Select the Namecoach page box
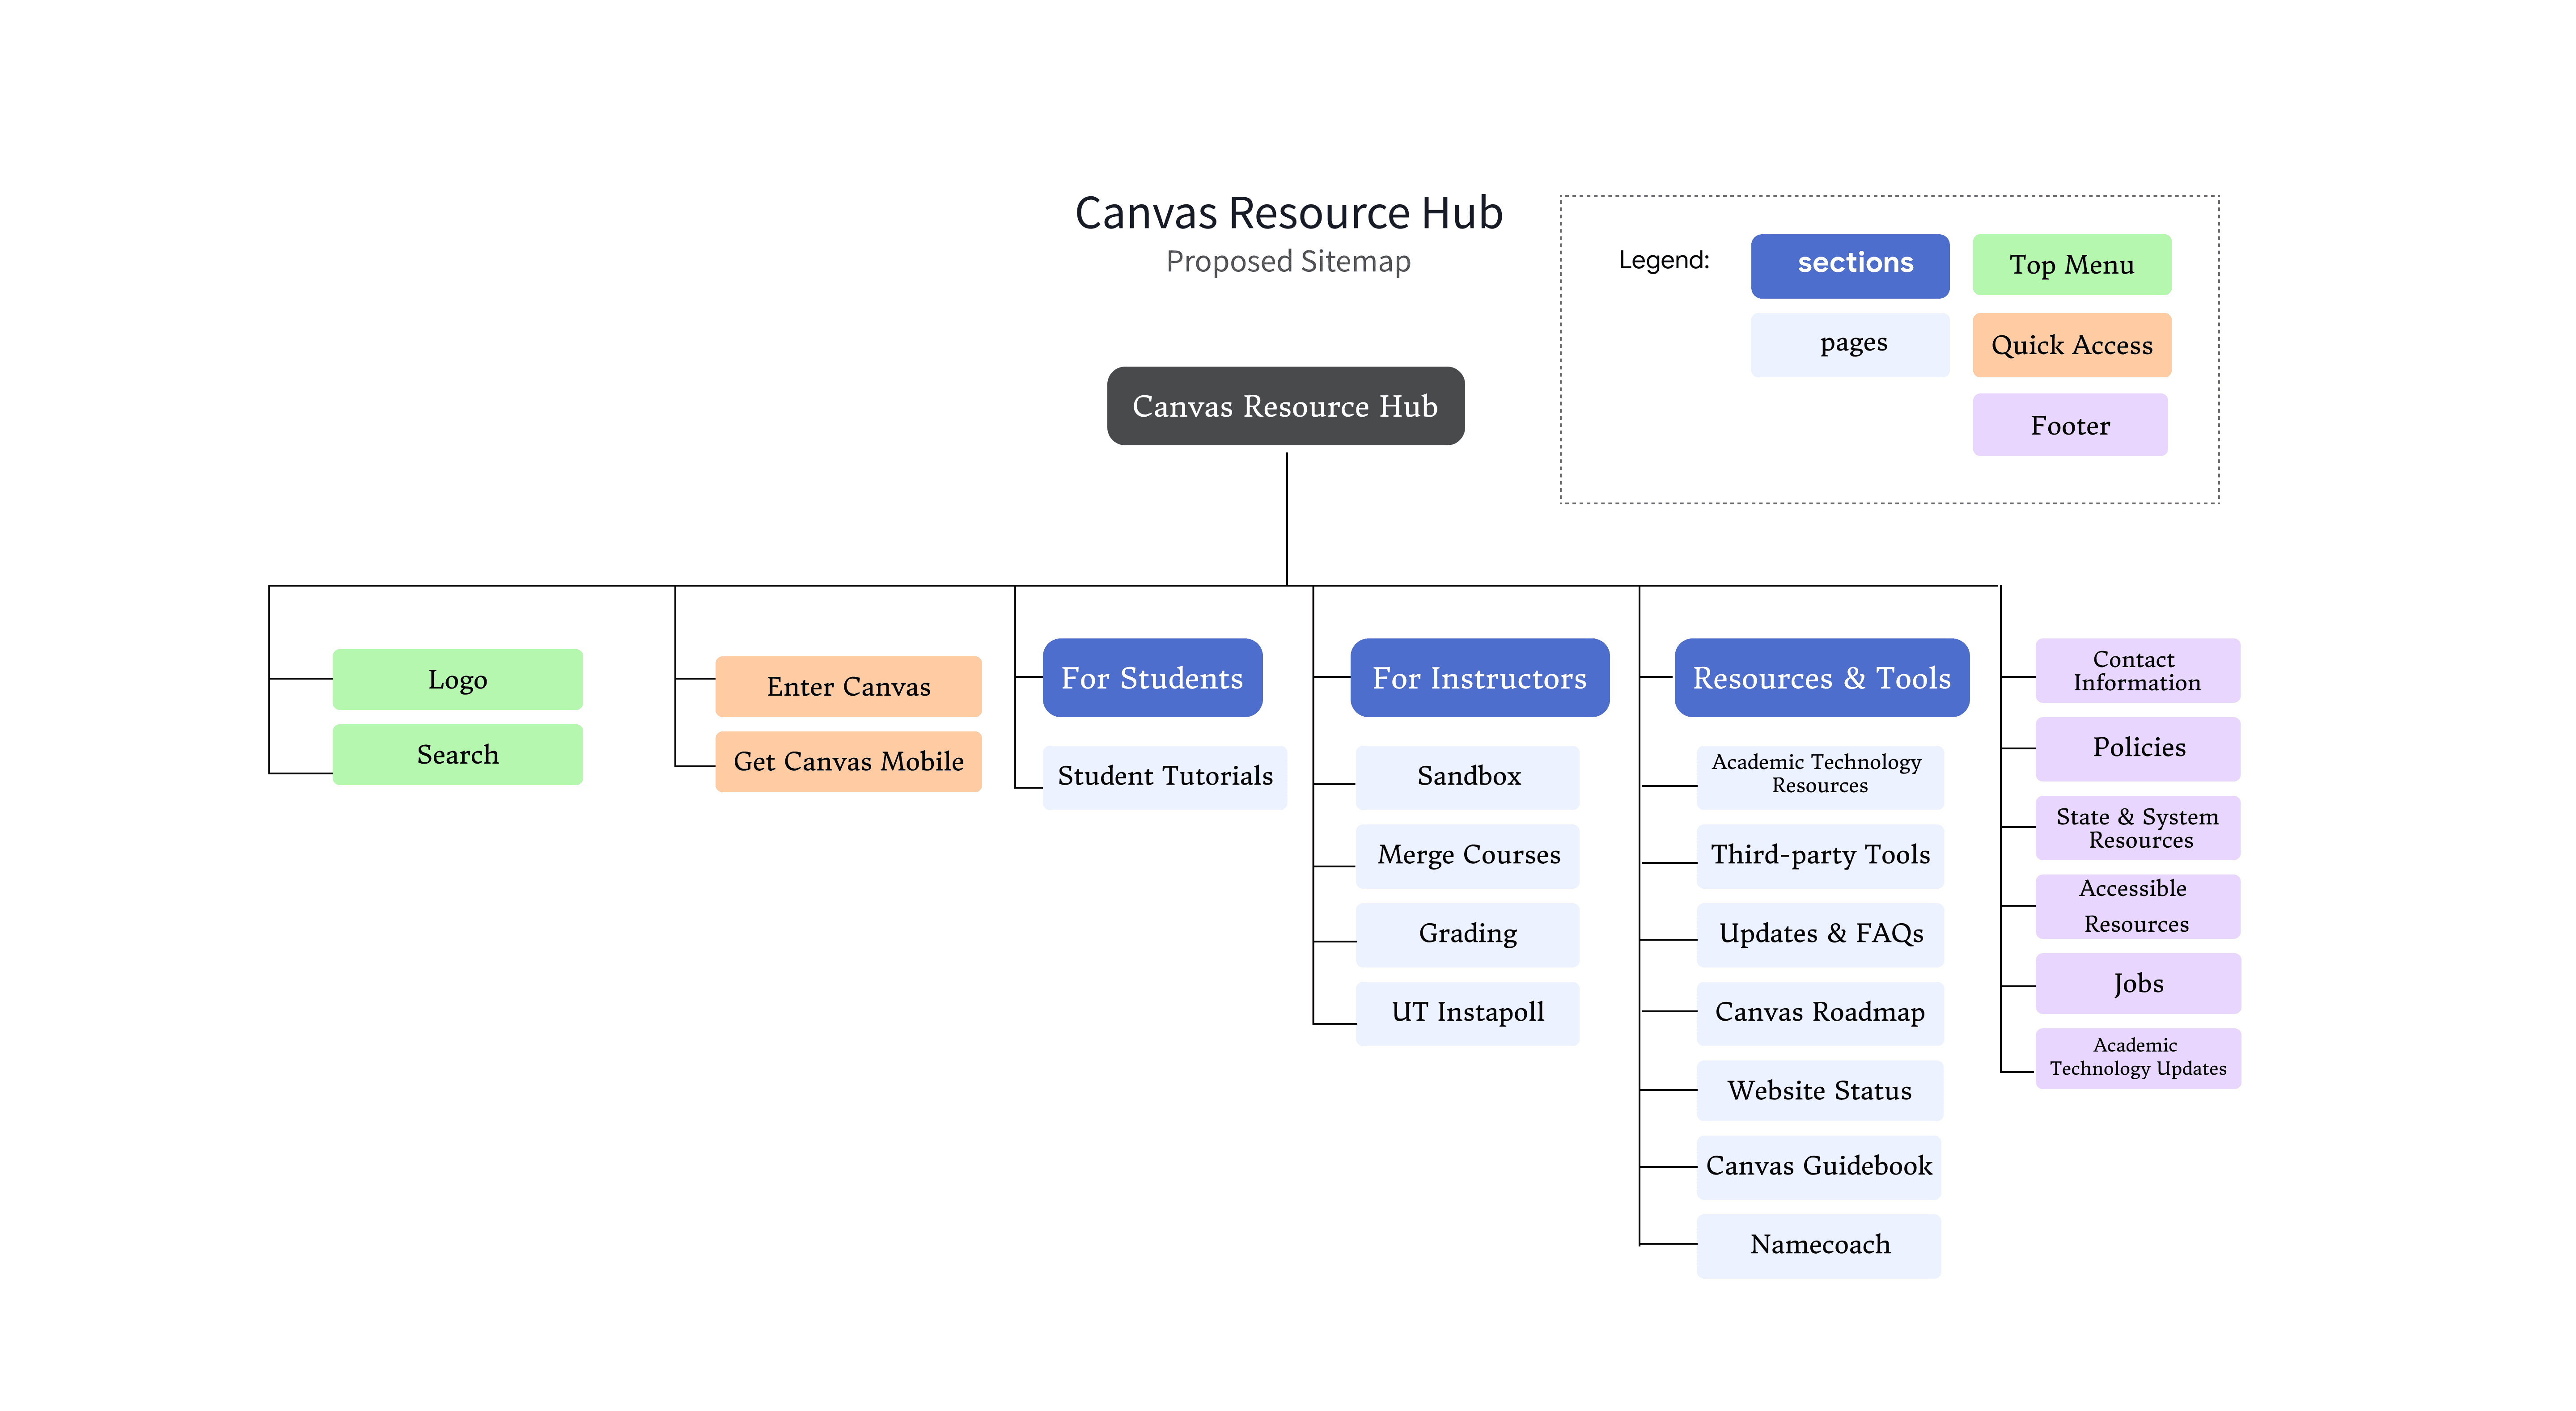 pyautogui.click(x=1820, y=1245)
